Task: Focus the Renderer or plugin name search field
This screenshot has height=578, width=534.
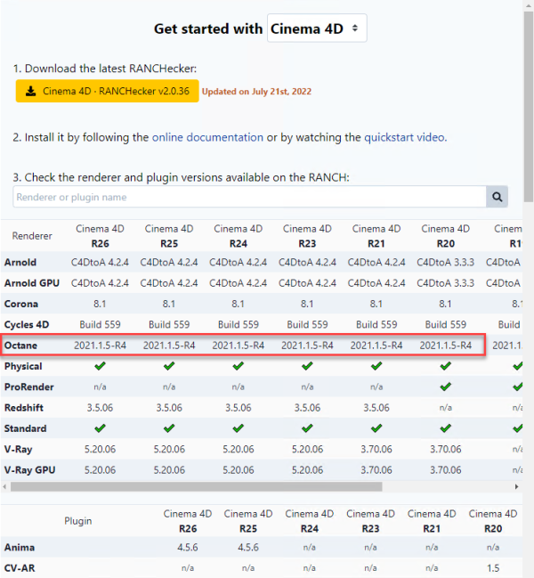Action: coord(249,197)
